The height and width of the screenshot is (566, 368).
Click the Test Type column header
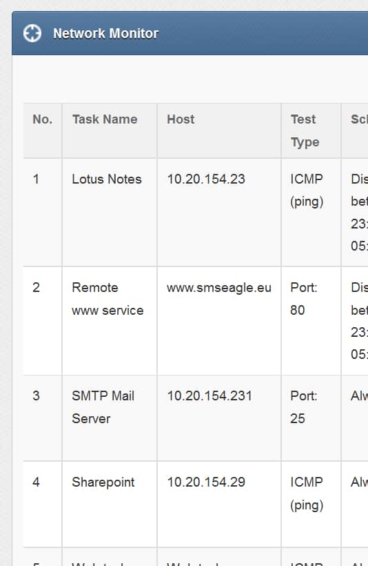[x=305, y=130]
